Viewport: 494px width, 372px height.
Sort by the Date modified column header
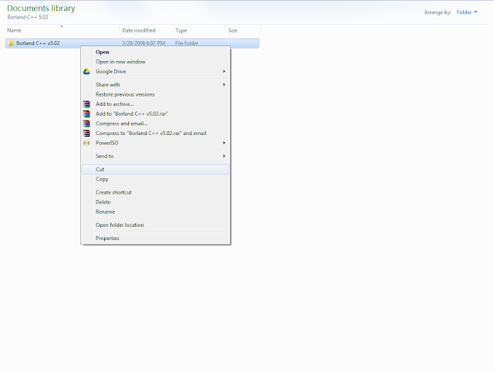click(146, 31)
